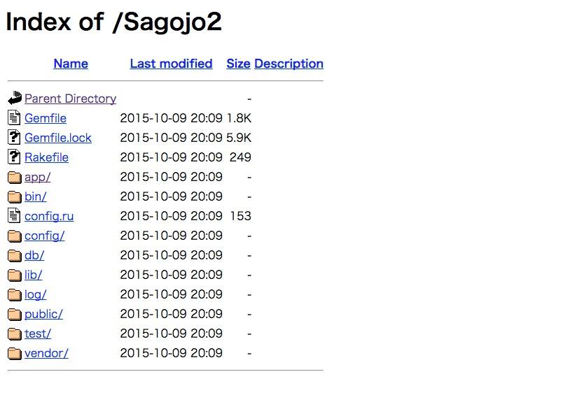Sort by the Description column header

289,64
